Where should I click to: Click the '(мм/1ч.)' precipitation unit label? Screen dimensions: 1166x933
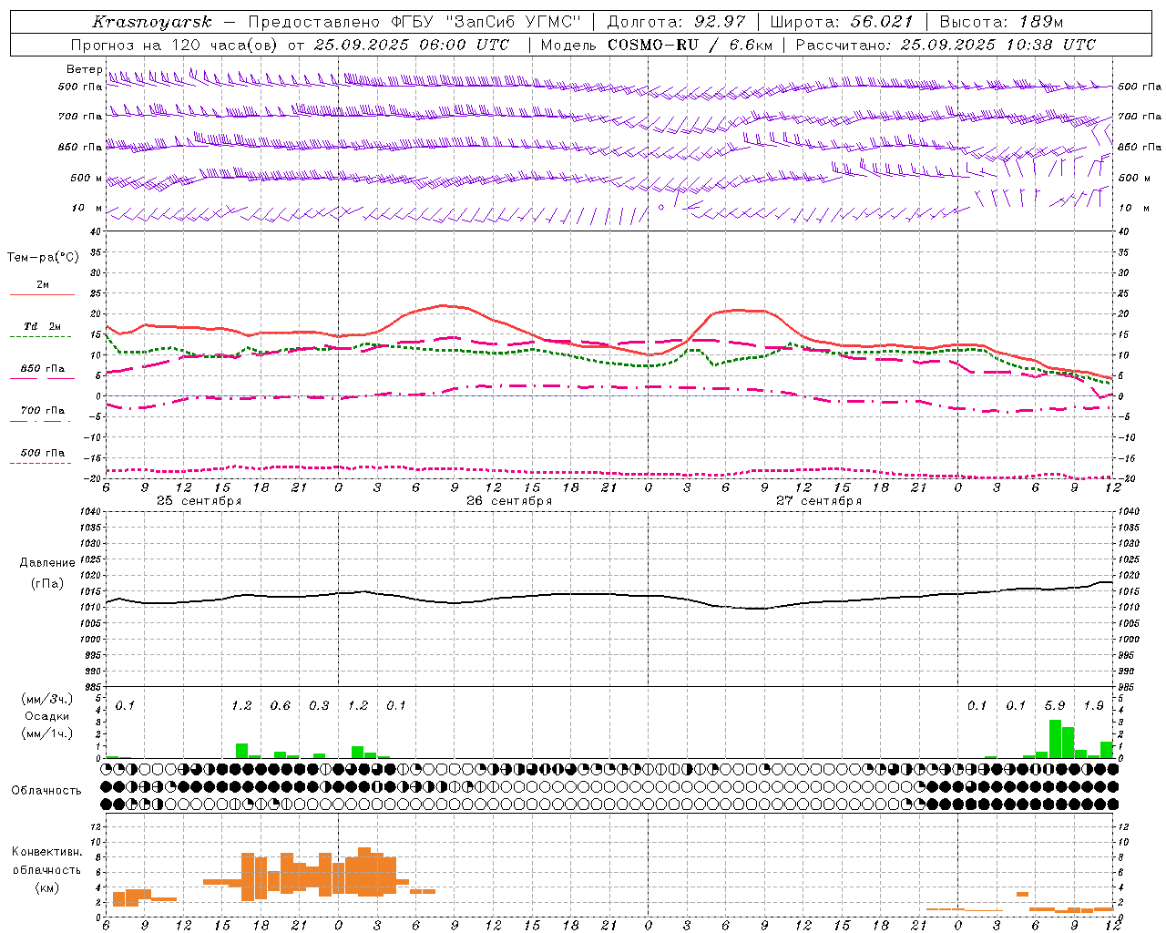pyautogui.click(x=46, y=733)
